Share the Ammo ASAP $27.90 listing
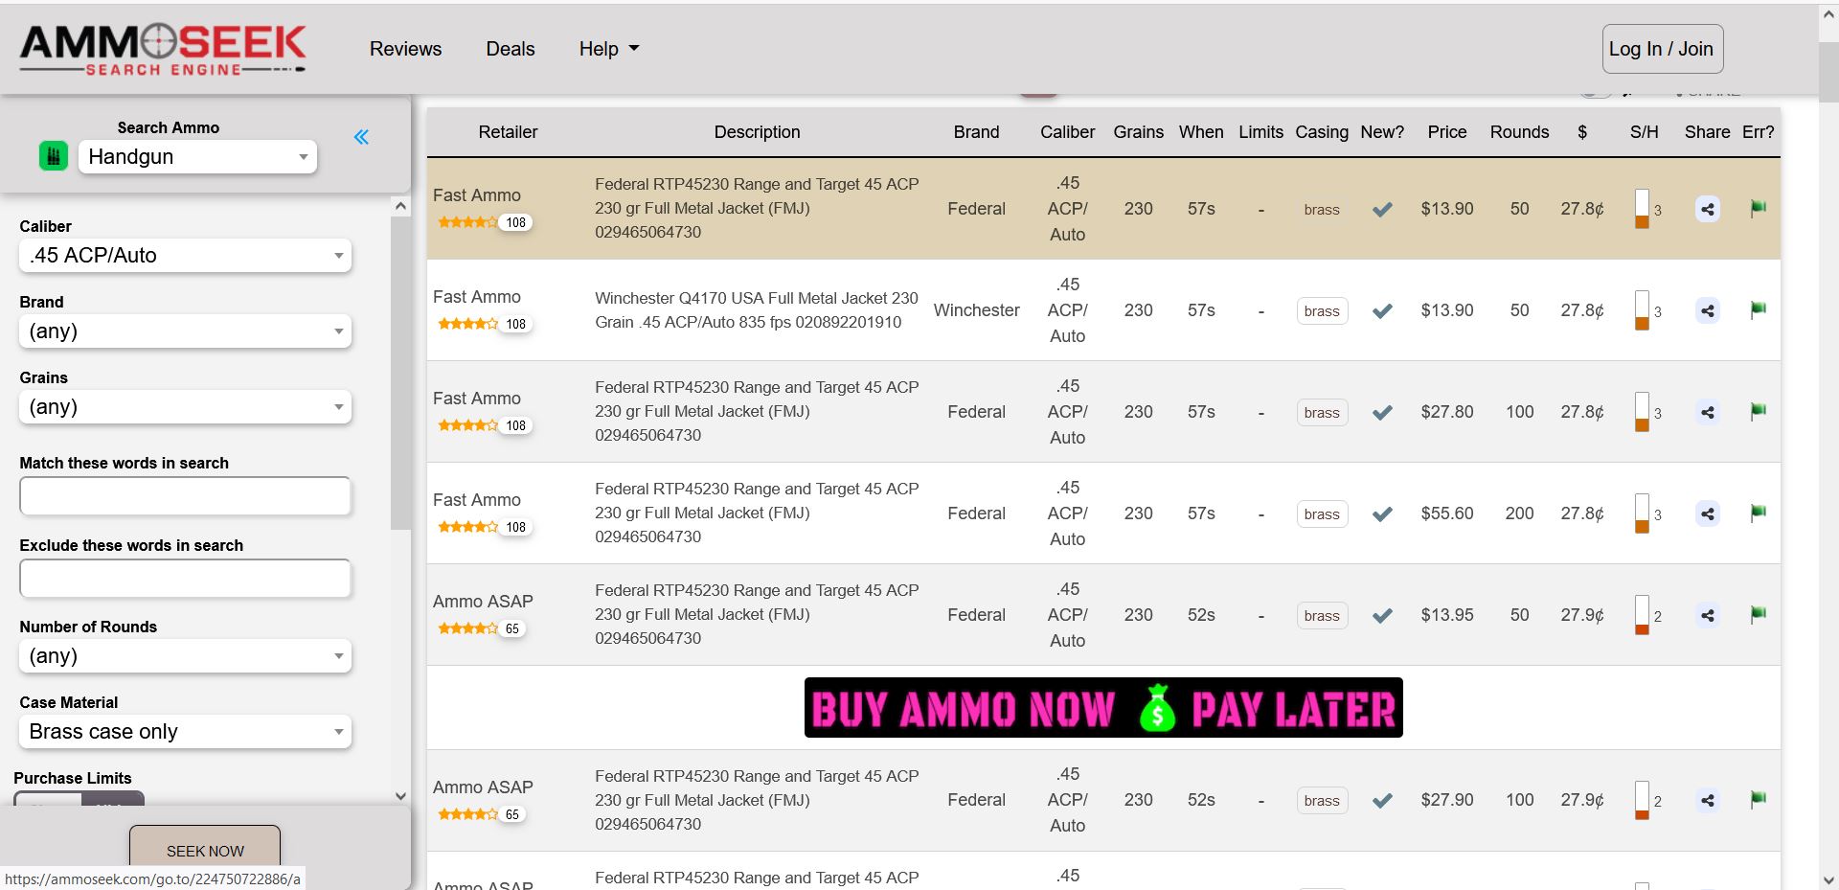The width and height of the screenshot is (1839, 890). [x=1708, y=800]
